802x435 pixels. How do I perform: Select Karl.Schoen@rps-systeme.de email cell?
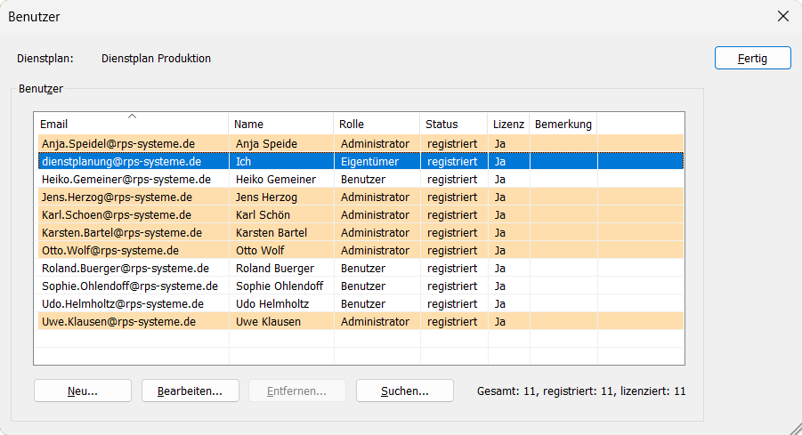[133, 215]
